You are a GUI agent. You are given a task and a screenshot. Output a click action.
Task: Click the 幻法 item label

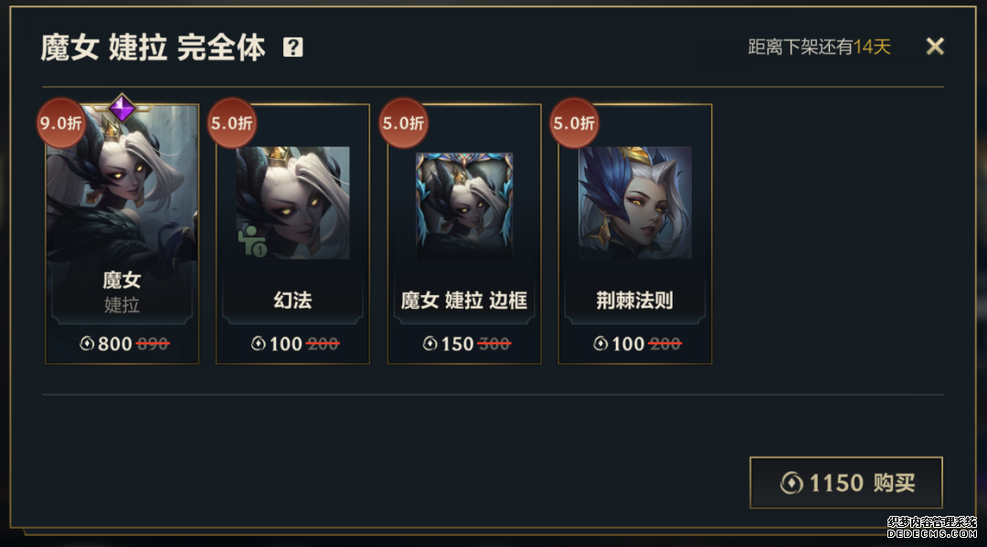click(x=292, y=300)
